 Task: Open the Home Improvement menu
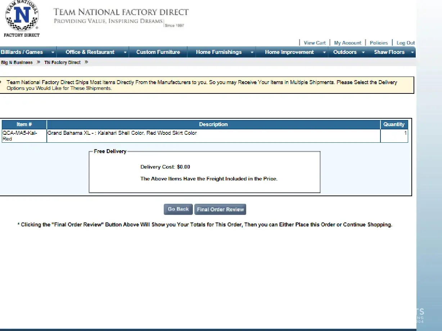[x=289, y=52]
